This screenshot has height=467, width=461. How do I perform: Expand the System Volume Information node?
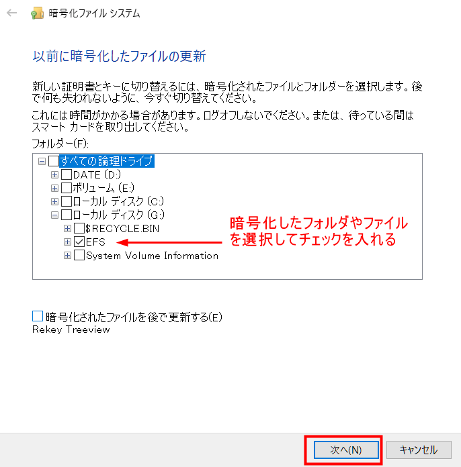click(67, 256)
